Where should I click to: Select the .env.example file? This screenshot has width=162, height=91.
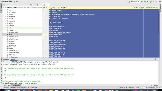coord(13,37)
